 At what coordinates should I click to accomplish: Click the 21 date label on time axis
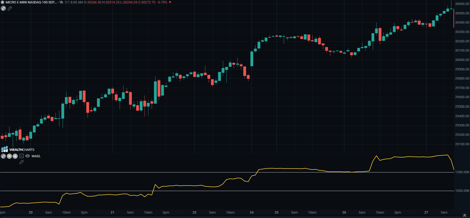coord(112,213)
